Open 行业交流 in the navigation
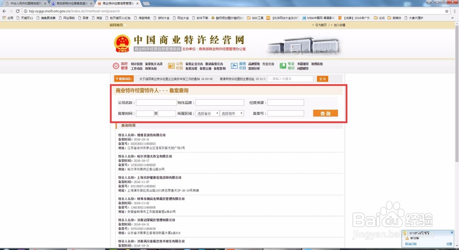The width and height of the screenshot is (459, 250). pyautogui.click(x=268, y=64)
